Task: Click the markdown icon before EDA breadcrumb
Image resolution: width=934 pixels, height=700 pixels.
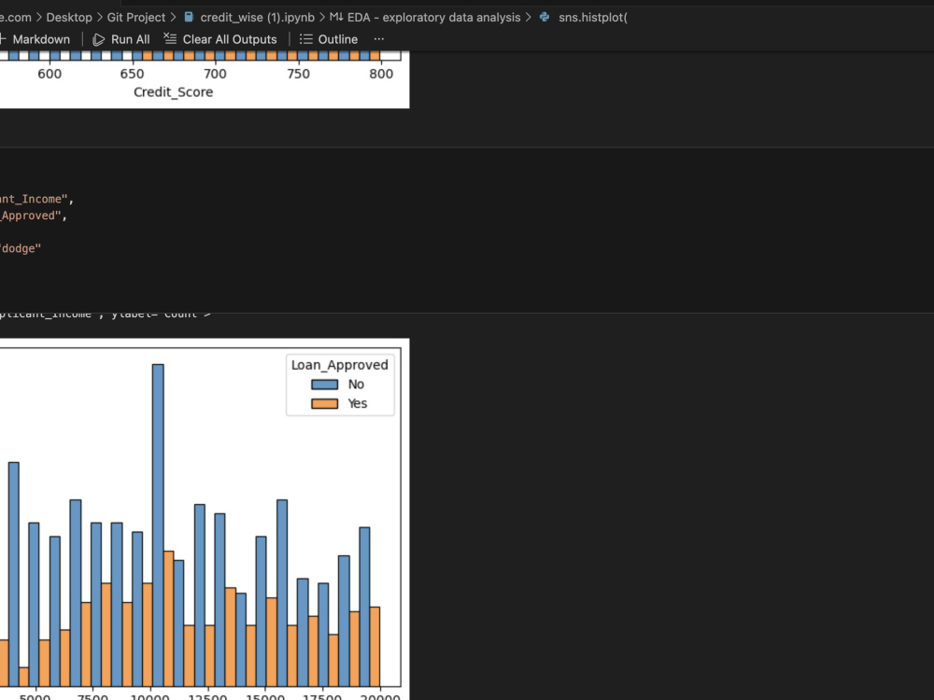Action: pos(336,17)
